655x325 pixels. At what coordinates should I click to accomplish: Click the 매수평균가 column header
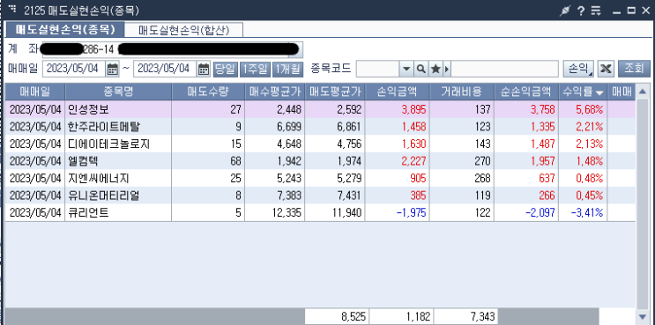pyautogui.click(x=275, y=92)
